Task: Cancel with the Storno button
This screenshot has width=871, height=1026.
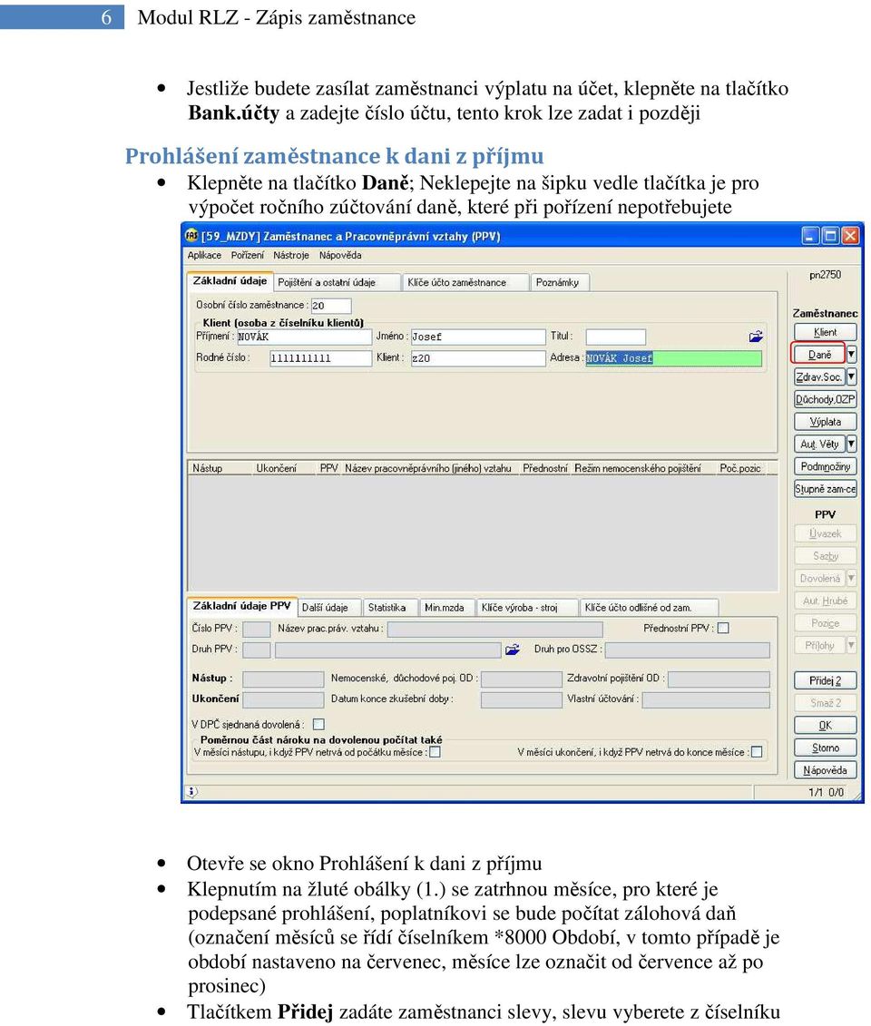Action: (825, 748)
